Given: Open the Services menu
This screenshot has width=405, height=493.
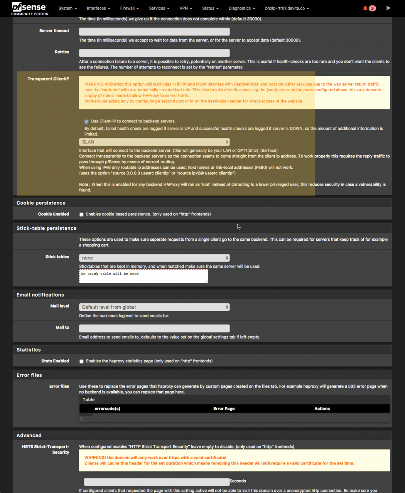Looking at the screenshot, I should pos(159,8).
